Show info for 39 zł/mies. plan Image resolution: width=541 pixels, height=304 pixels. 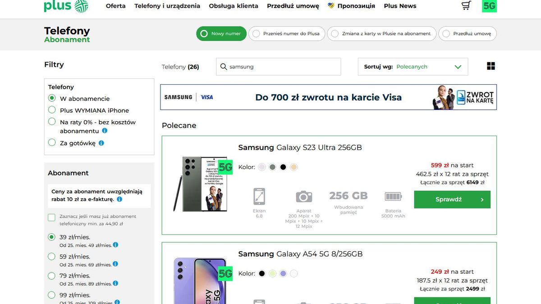(x=115, y=245)
